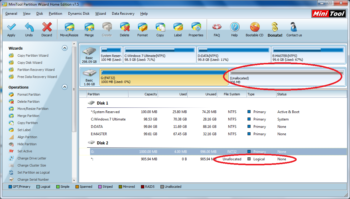350x199 pixels.
Task: Choose Format Partition in Operations
Action: (x=29, y=94)
